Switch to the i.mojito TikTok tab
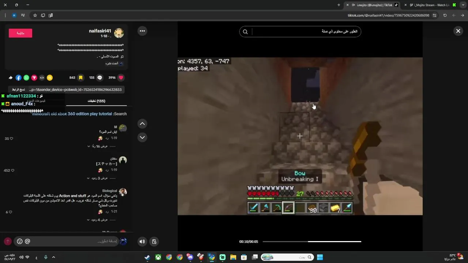 pyautogui.click(x=373, y=5)
